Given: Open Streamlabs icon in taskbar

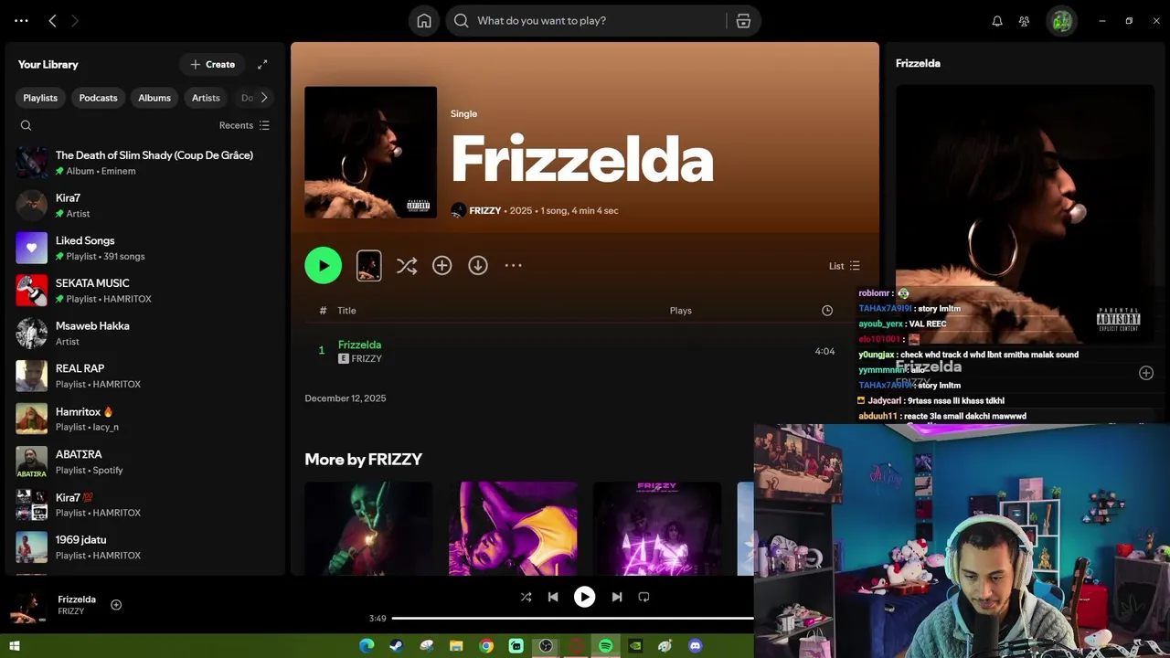Looking at the screenshot, I should click(x=516, y=646).
